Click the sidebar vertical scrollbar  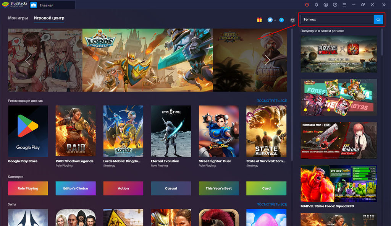click(382, 42)
